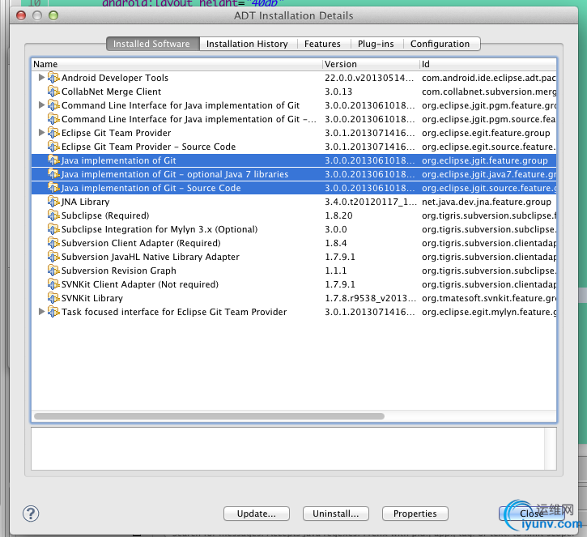Click id net.java.dev.jna.feature.group
This screenshot has height=537, width=587.
(487, 202)
